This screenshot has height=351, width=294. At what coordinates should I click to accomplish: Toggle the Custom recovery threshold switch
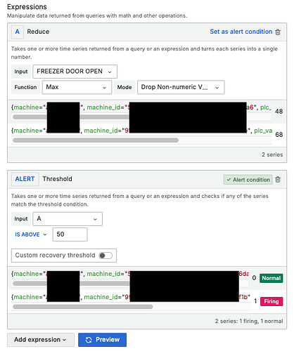pos(106,256)
